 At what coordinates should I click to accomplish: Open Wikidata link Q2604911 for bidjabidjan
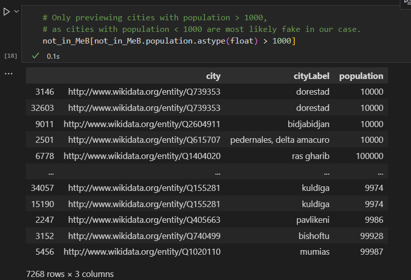coord(142,124)
